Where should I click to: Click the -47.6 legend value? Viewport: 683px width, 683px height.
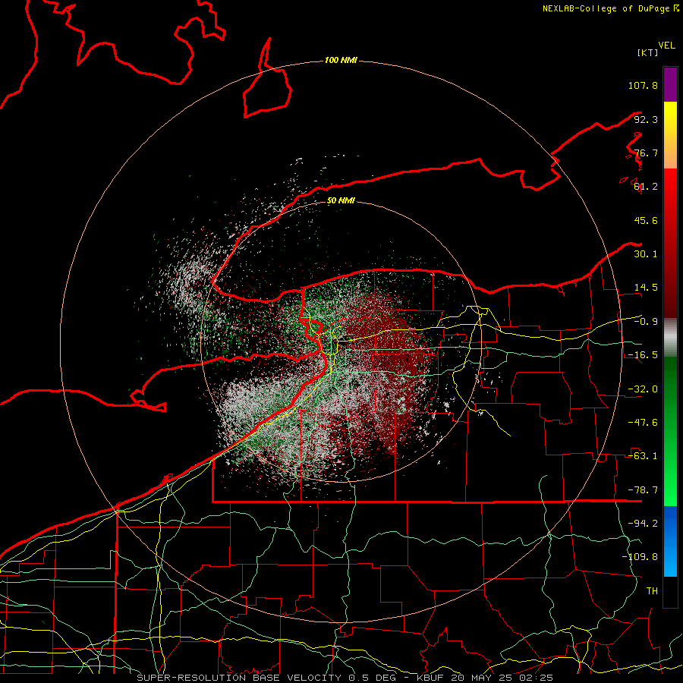pyautogui.click(x=643, y=423)
